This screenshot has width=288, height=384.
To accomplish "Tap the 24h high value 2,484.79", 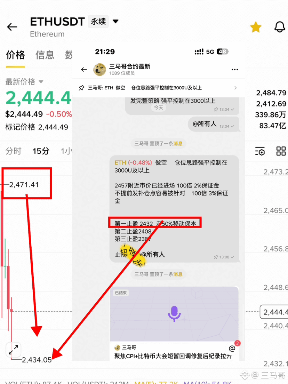I will [x=271, y=93].
